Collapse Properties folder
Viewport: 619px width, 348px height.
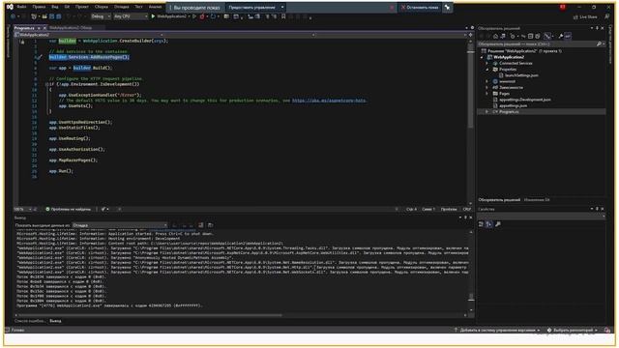click(487, 70)
